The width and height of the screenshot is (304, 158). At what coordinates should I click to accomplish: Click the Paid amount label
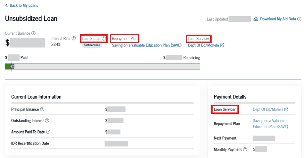[x=24, y=58]
